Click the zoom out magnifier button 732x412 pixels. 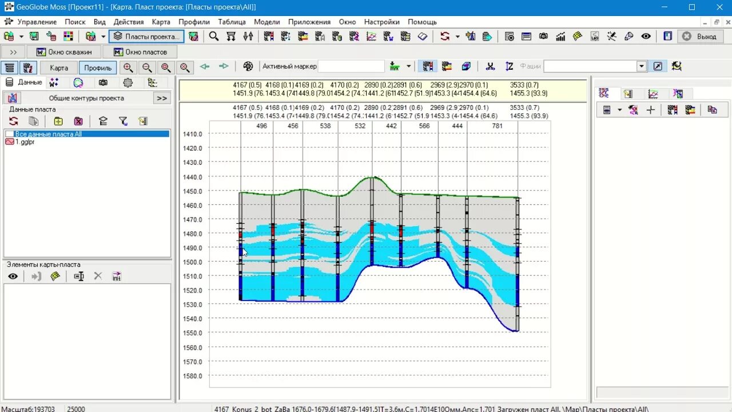point(147,67)
